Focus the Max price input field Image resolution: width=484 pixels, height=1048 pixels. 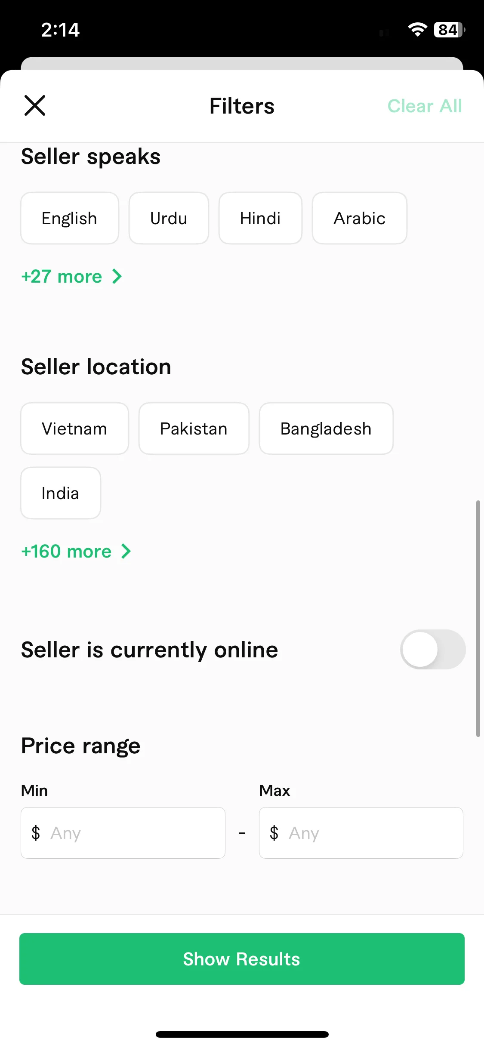(x=361, y=833)
